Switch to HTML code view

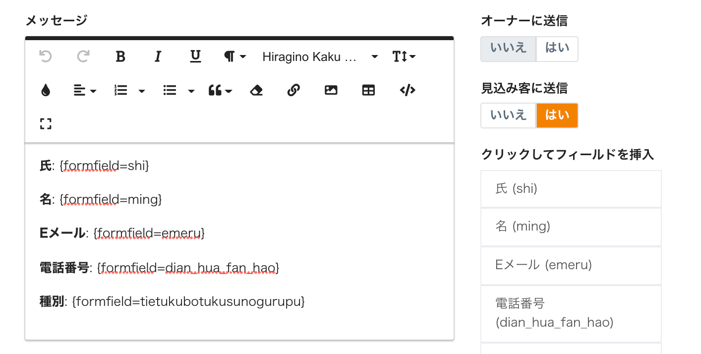pos(407,90)
